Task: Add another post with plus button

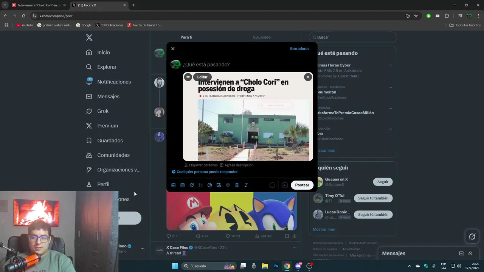Action: pyautogui.click(x=285, y=185)
